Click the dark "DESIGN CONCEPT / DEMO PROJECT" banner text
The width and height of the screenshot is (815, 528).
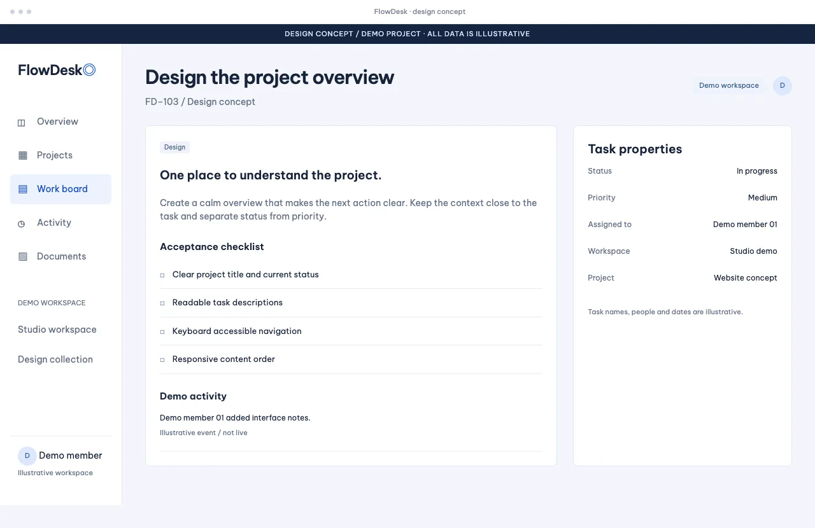pyautogui.click(x=407, y=34)
